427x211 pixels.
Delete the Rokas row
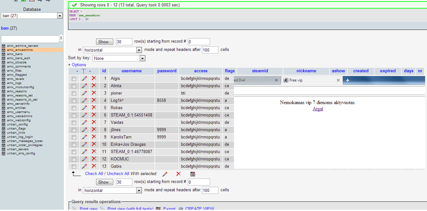[x=94, y=108]
